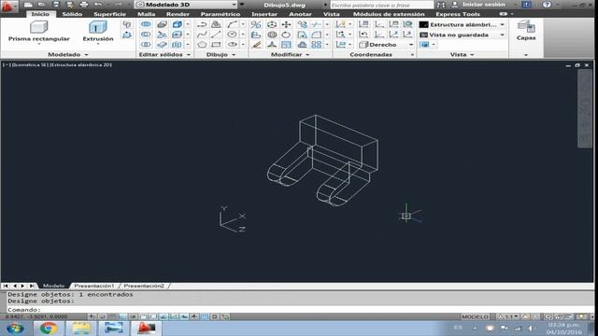This screenshot has width=598, height=336.
Task: Expand the Dibujo panel
Action: point(221,54)
